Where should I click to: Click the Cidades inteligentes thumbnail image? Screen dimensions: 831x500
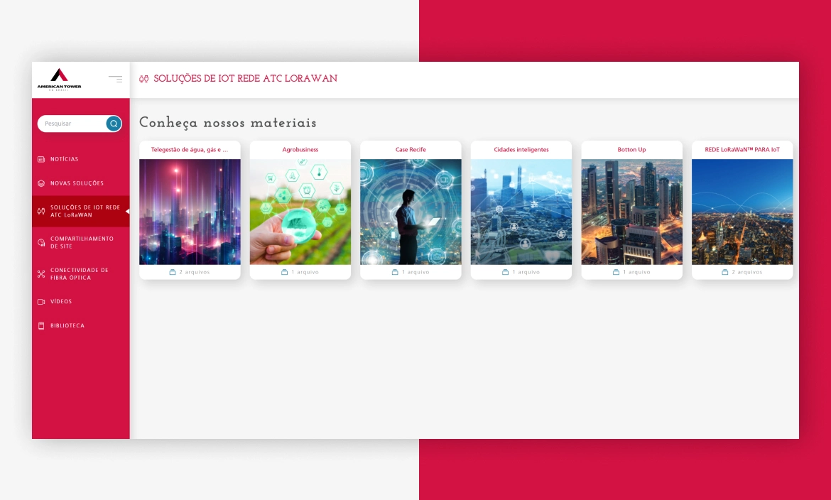click(x=521, y=212)
